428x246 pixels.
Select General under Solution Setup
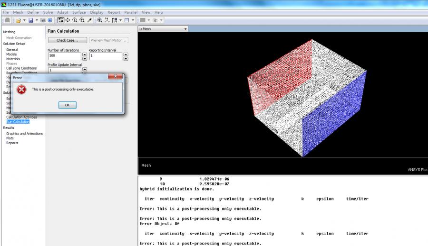coord(12,49)
